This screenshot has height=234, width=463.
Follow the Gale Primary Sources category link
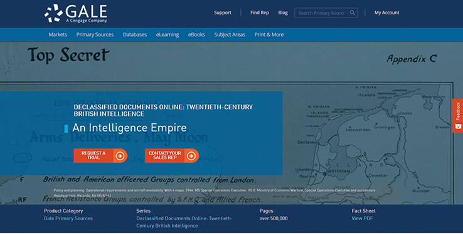coord(68,218)
